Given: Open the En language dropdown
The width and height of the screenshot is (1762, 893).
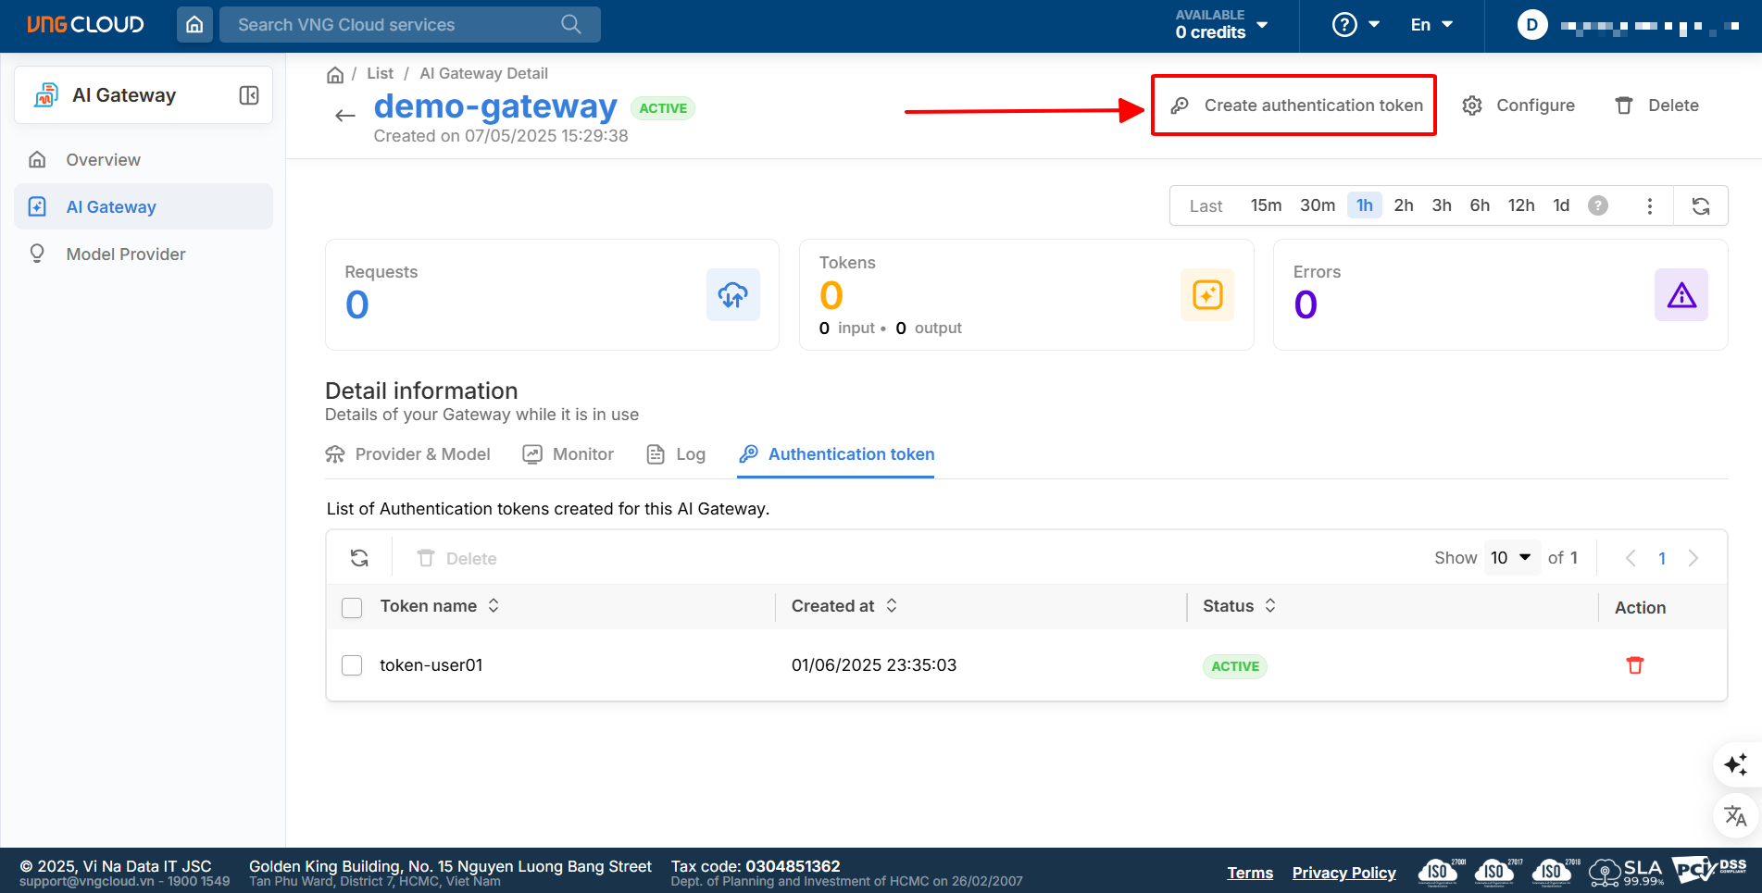Looking at the screenshot, I should pos(1431,25).
